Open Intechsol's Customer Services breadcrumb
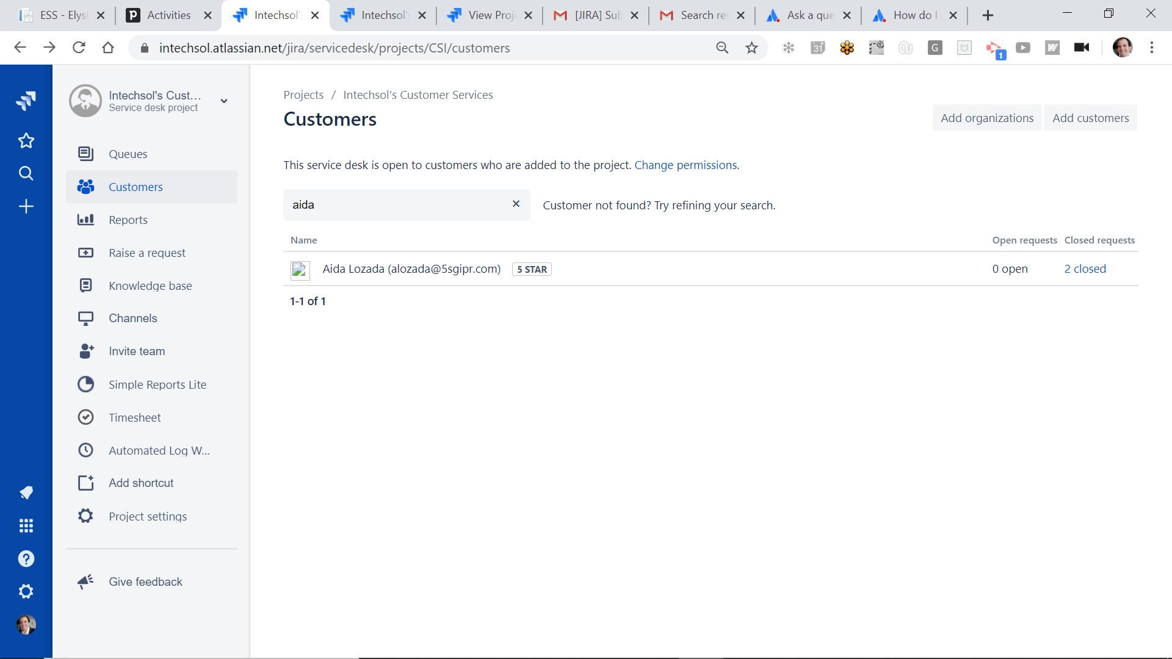 [418, 95]
